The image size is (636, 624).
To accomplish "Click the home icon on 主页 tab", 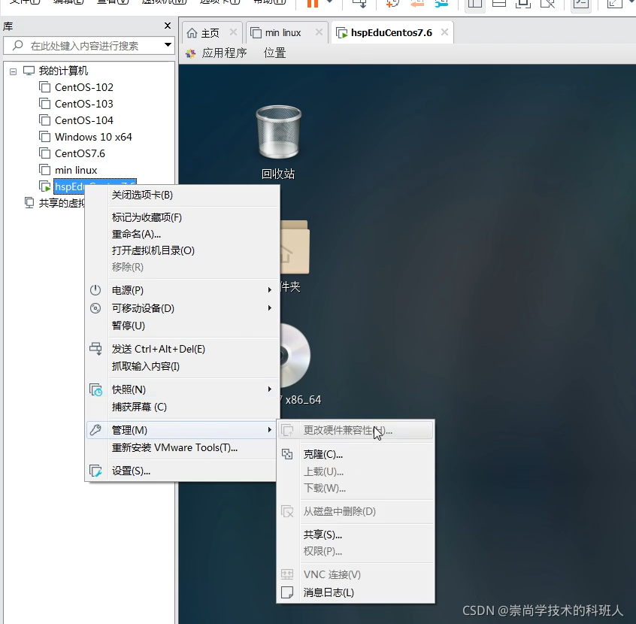I will click(x=192, y=33).
